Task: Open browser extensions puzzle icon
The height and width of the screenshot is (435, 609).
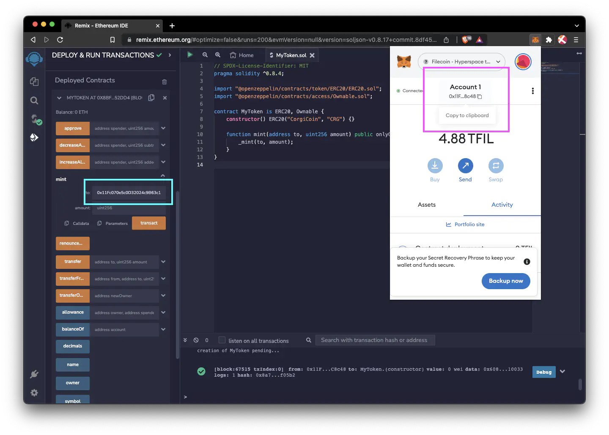Action: coord(549,40)
